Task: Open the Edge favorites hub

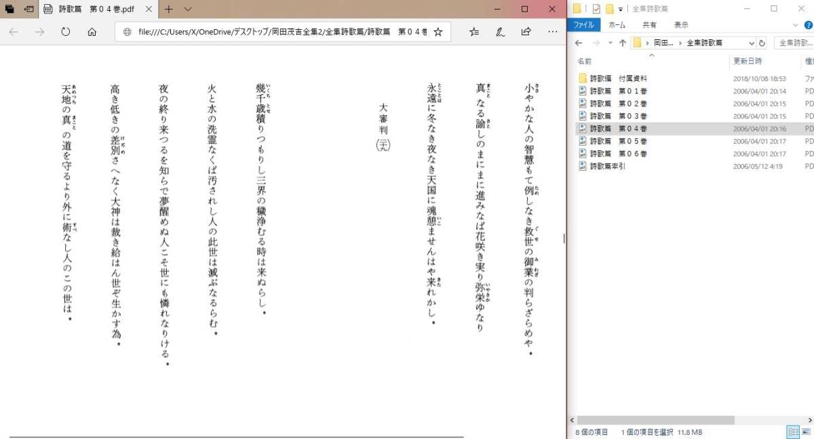Action: pos(474,32)
